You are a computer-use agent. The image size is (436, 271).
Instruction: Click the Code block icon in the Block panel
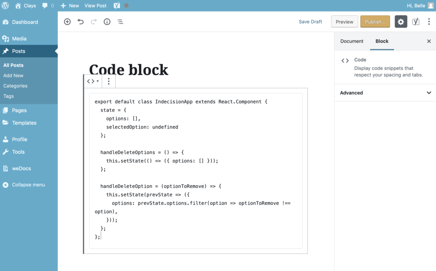(x=345, y=60)
